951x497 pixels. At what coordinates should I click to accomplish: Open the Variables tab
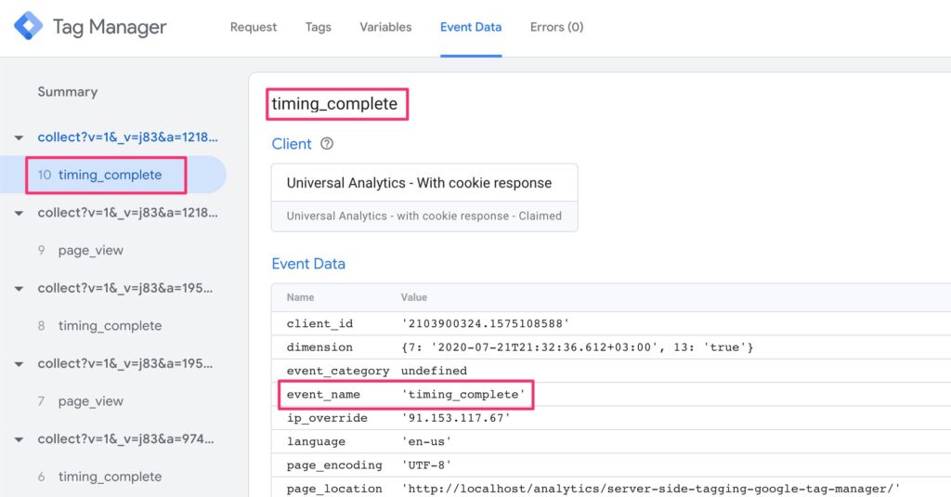(x=385, y=27)
